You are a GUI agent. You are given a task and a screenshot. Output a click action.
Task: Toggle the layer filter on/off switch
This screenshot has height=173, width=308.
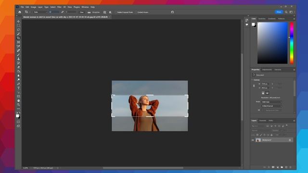tap(287, 125)
